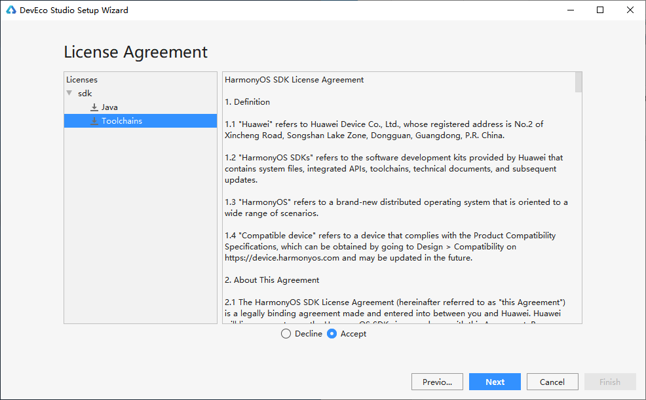646x400 pixels.
Task: Click the https://device.harmonyos.com URL text
Action: coord(282,258)
